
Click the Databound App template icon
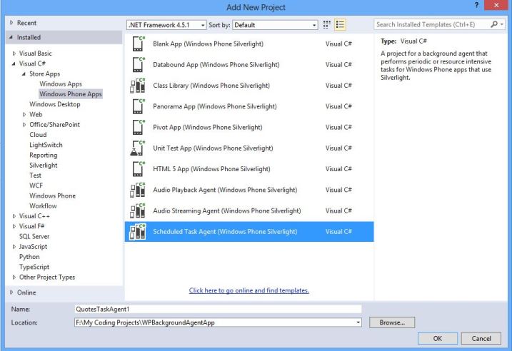(138, 65)
